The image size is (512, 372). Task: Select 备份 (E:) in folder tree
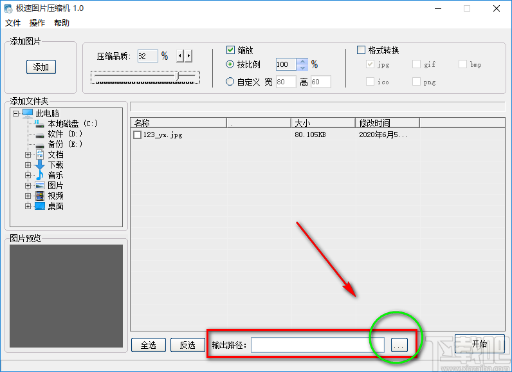[65, 144]
